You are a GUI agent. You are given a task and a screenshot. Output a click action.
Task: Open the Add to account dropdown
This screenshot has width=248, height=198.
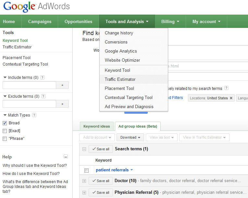tap(97, 137)
